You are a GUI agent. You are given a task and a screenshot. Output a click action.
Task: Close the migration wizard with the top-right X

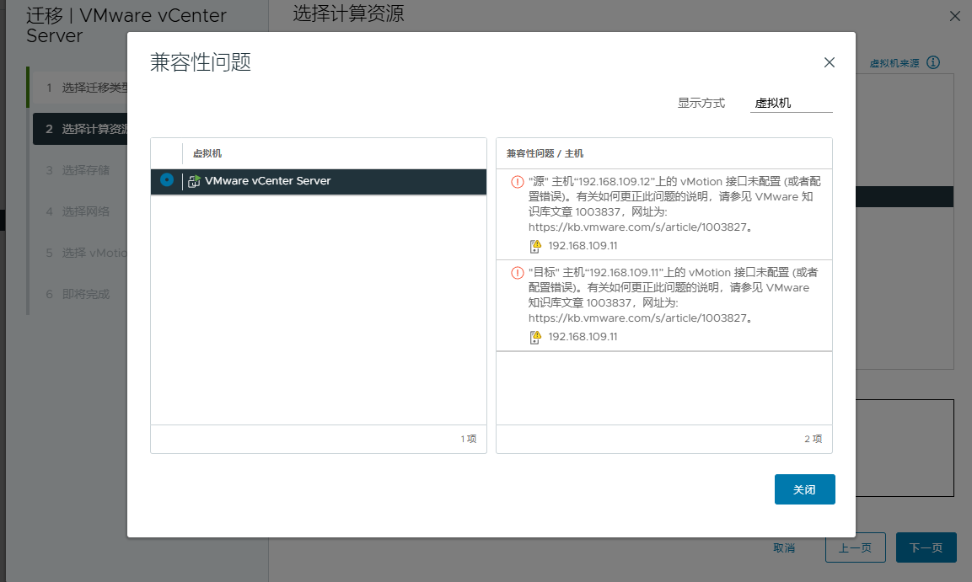(955, 16)
